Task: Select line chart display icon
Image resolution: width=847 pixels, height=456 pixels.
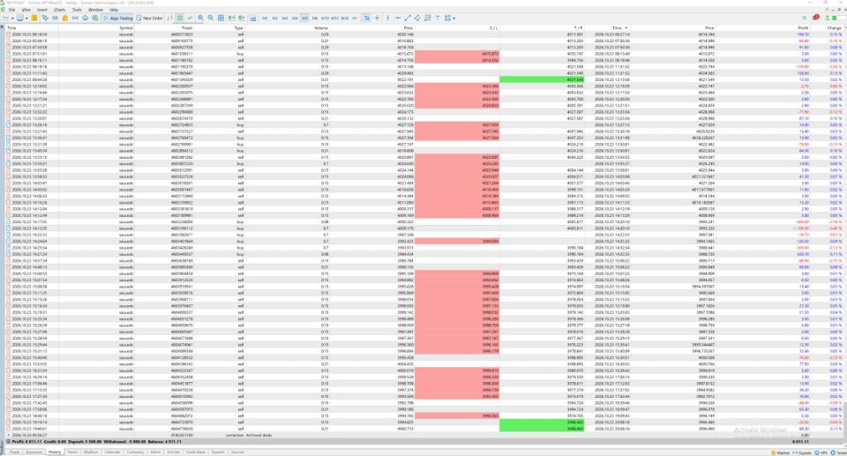Action: [191, 18]
